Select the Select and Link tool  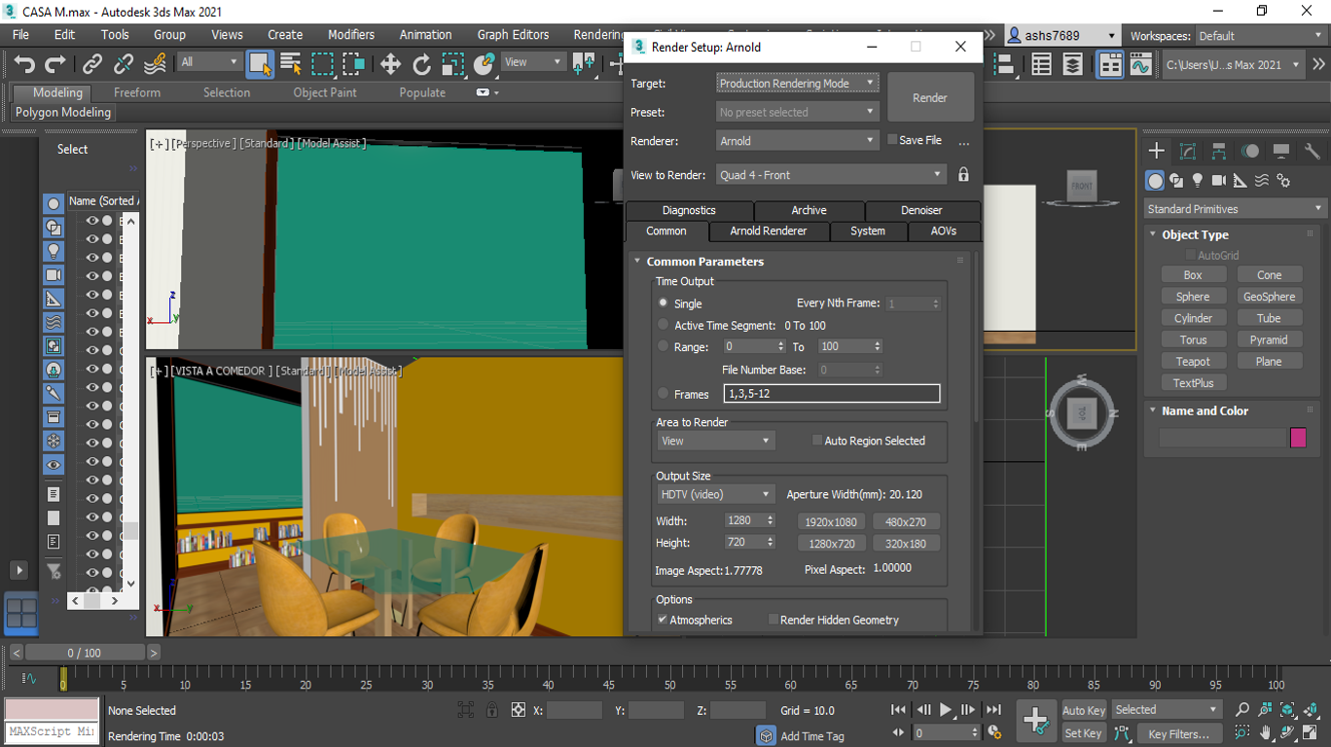pos(92,64)
